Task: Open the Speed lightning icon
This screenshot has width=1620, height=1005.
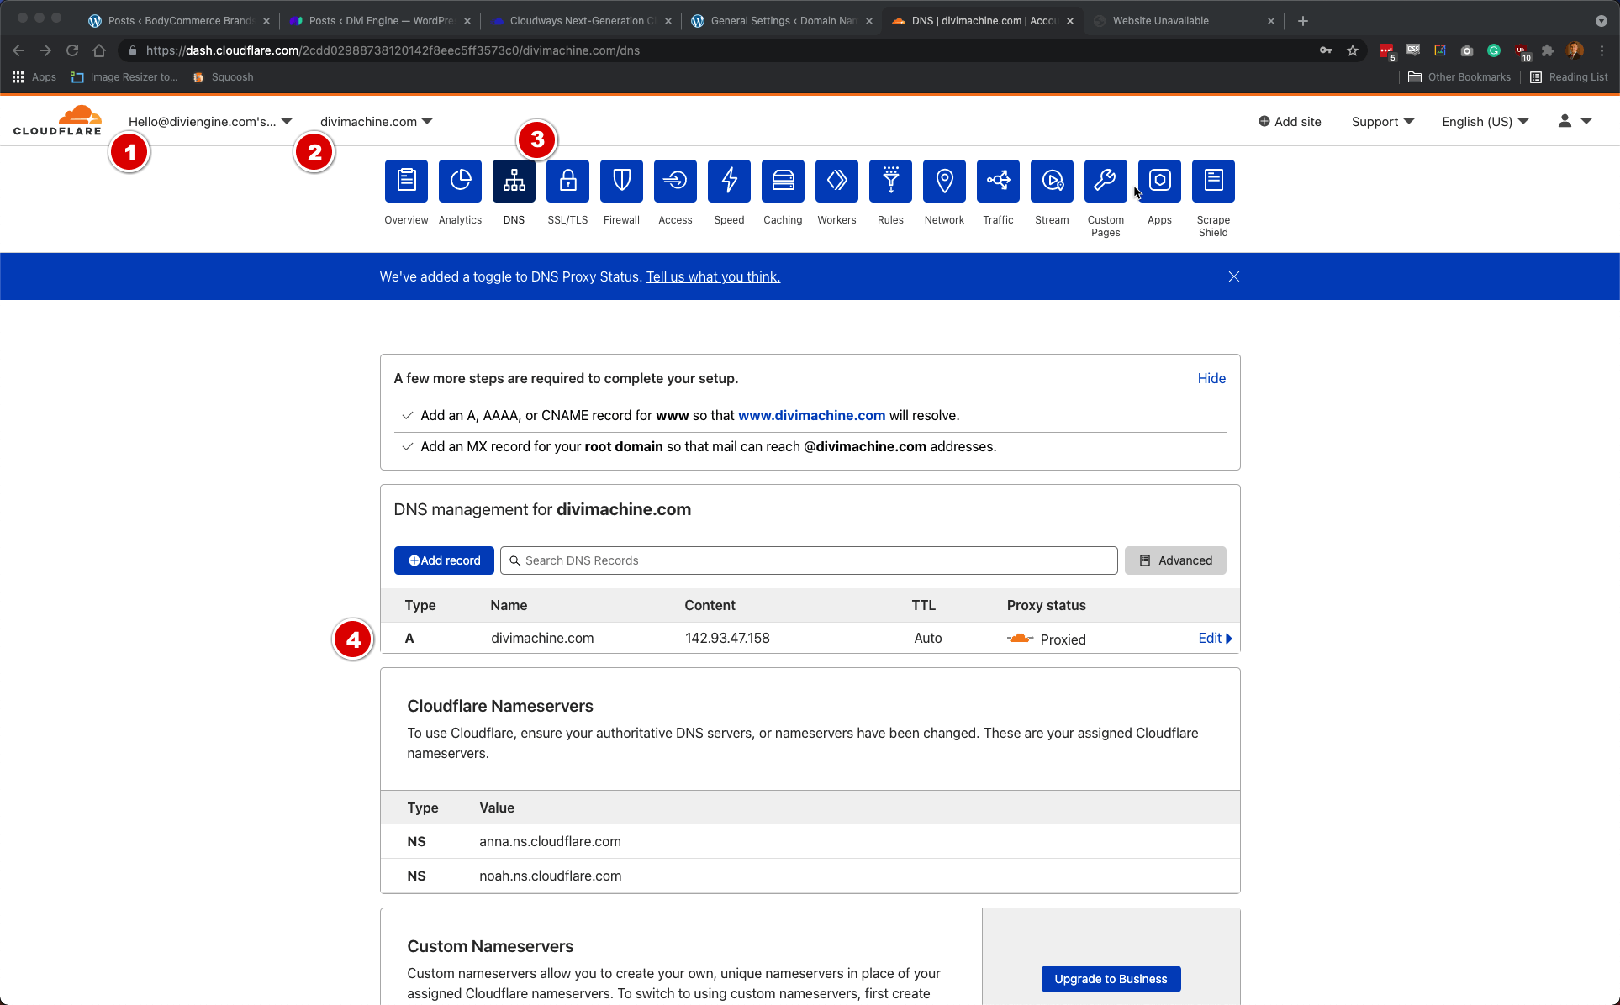Action: [x=729, y=181]
